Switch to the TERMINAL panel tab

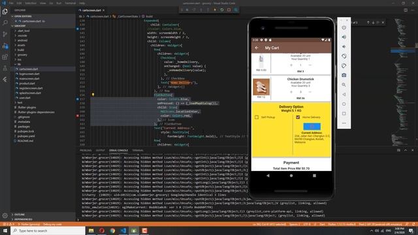click(x=138, y=151)
